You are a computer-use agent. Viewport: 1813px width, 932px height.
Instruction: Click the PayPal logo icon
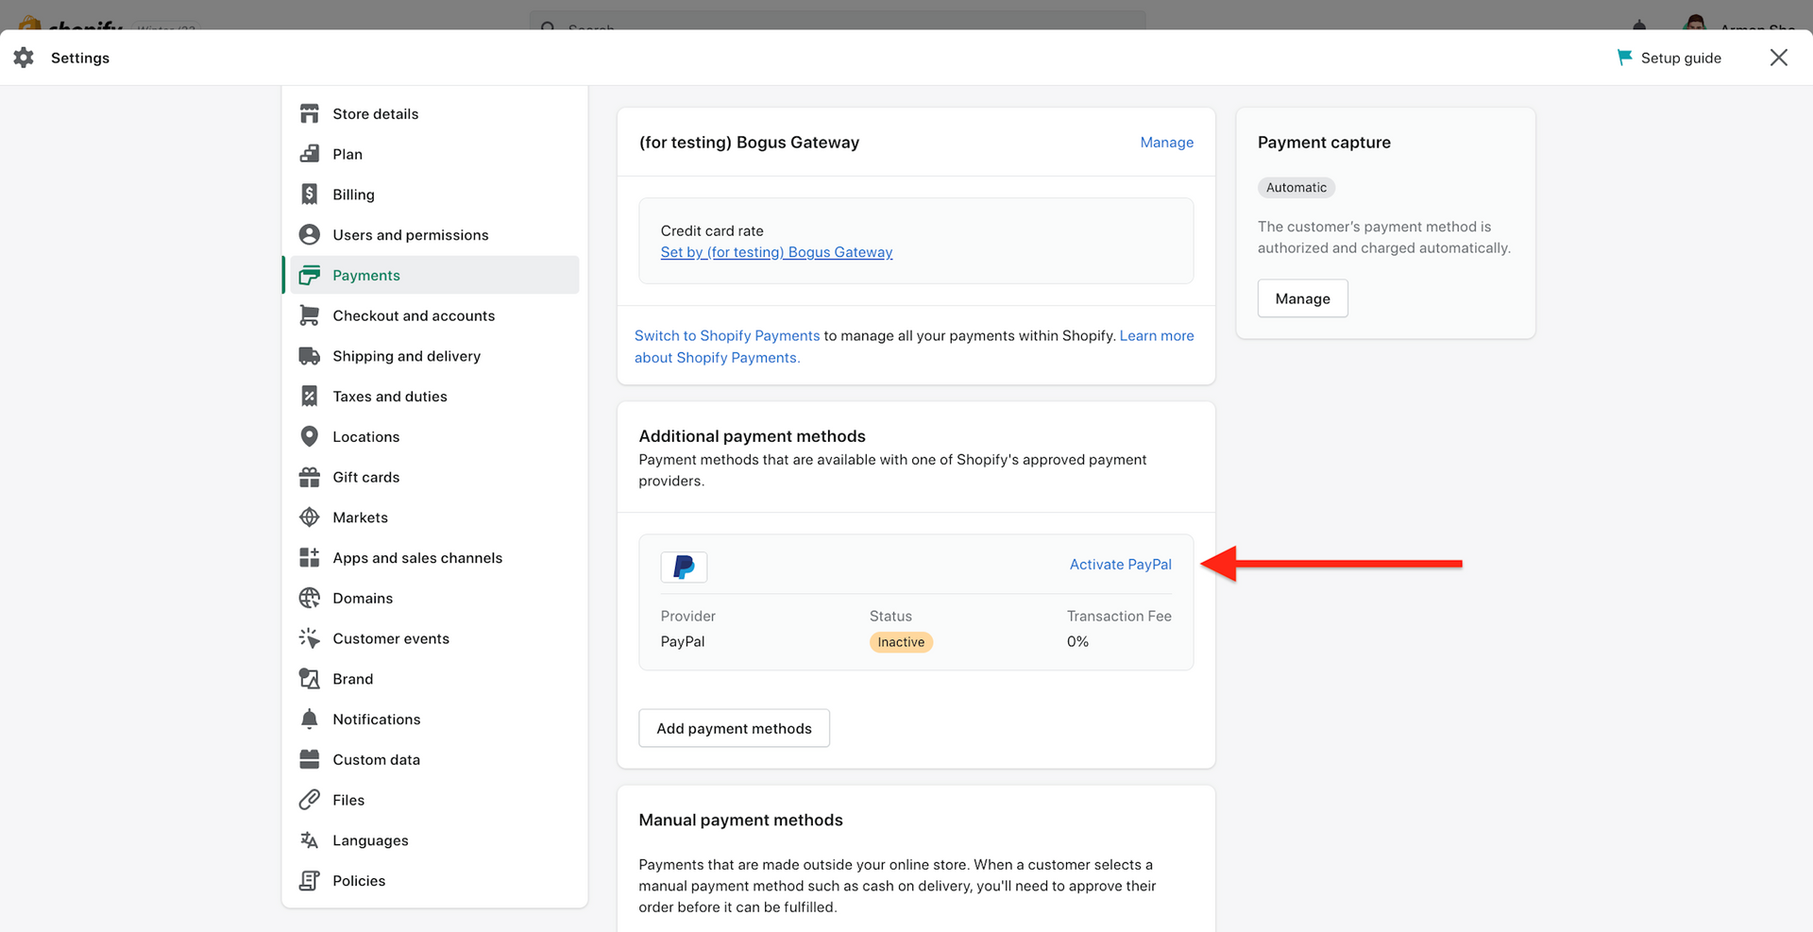[684, 567]
